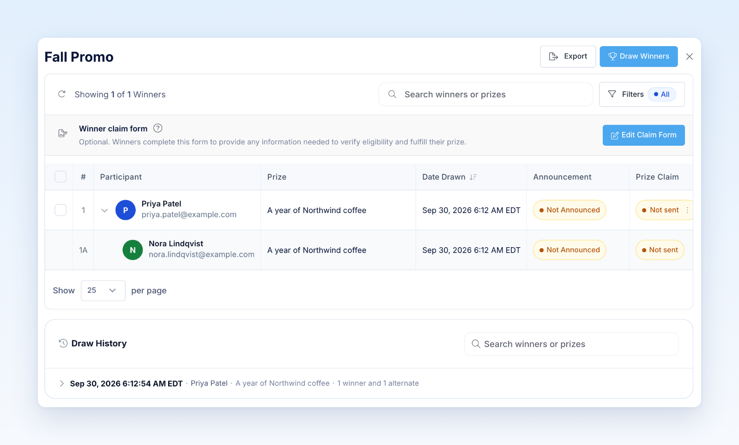Image resolution: width=739 pixels, height=445 pixels.
Task: Click the Draw Winners button
Action: [x=639, y=56]
